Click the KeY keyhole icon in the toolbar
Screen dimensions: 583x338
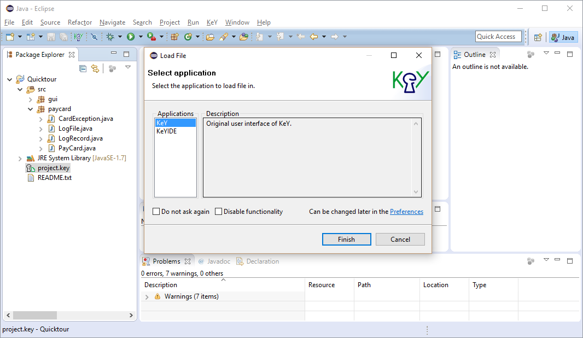click(78, 37)
